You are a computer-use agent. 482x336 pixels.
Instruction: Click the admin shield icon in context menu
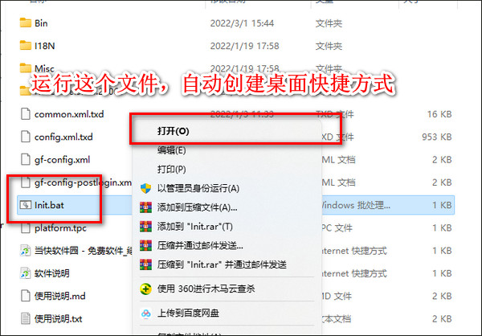pyautogui.click(x=145, y=188)
